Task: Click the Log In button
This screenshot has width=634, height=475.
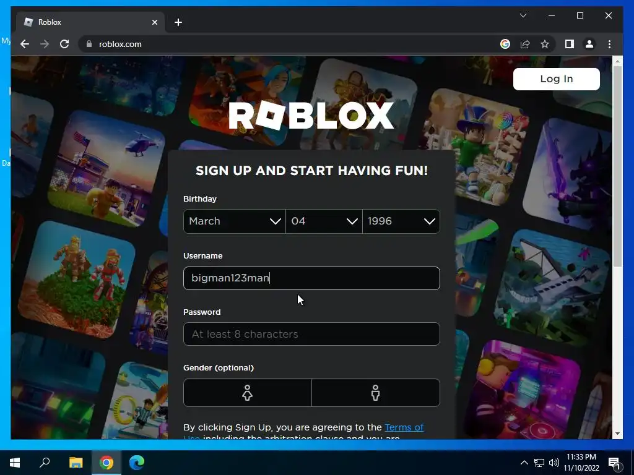Action: [x=557, y=79]
